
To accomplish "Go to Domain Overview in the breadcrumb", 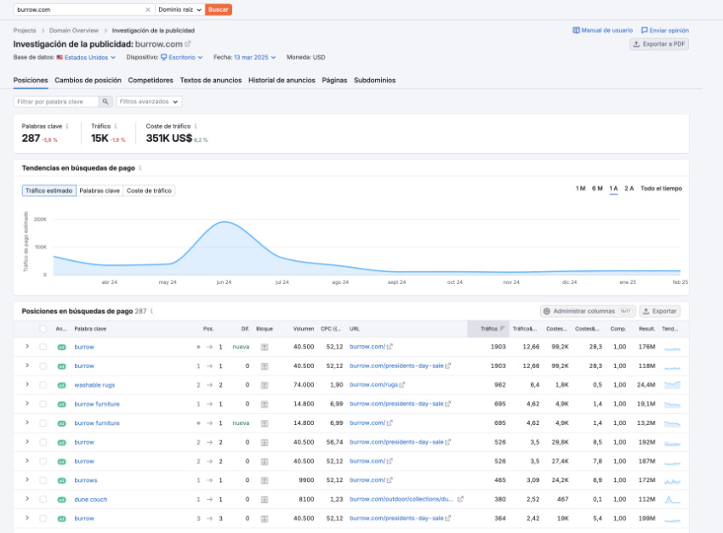I will tap(74, 31).
